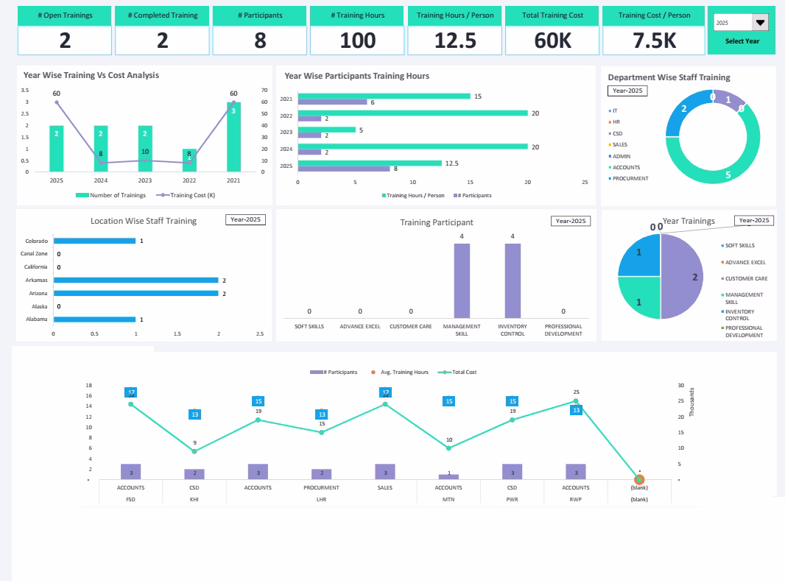Select the Year Wise Participants Training Hours title

pos(356,76)
